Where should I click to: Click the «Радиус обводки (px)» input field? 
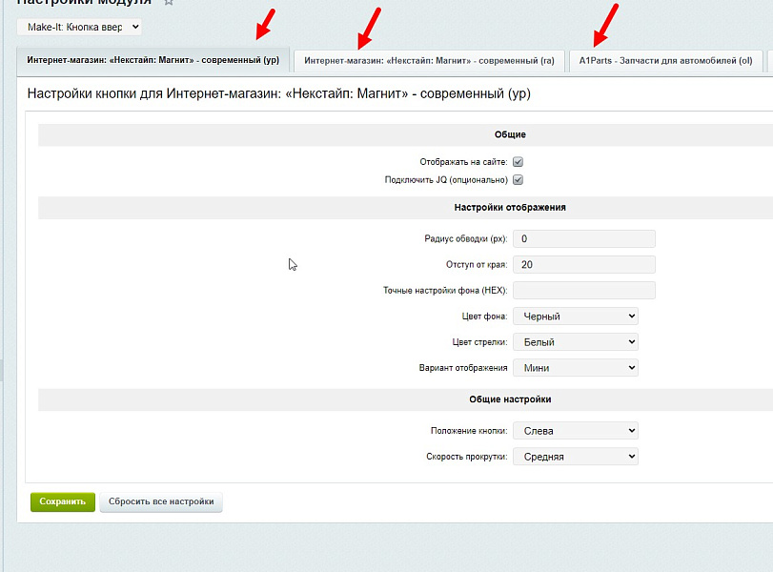583,238
